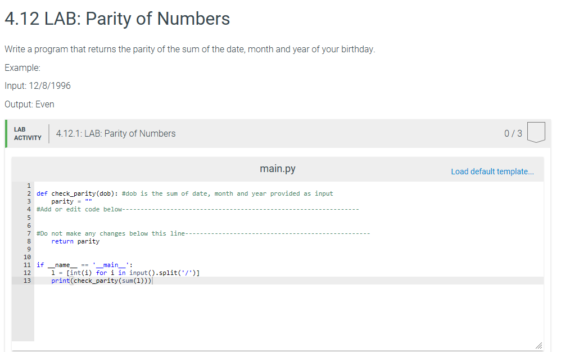Click the 'Input: 12/8/1996' example text

38,86
